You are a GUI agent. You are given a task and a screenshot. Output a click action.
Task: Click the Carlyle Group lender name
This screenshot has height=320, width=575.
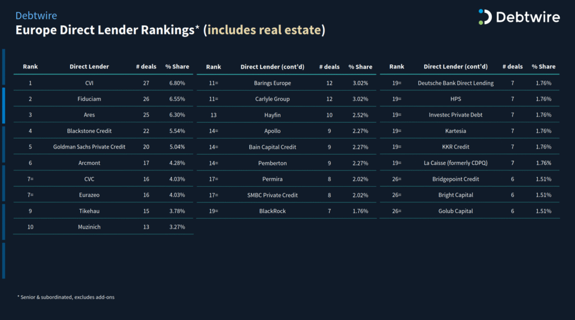pos(272,99)
